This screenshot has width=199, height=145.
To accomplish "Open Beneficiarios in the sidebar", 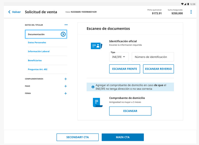I will tap(35, 60).
